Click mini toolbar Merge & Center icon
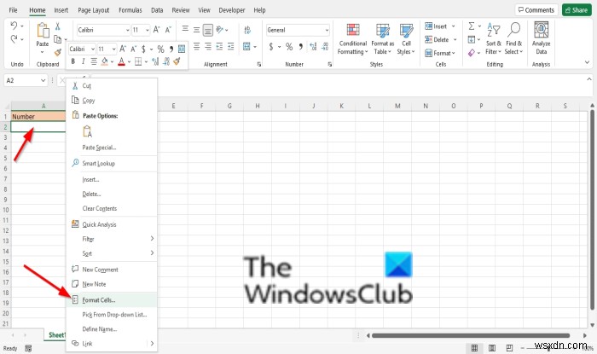The height and width of the screenshot is (354, 597). point(182,49)
